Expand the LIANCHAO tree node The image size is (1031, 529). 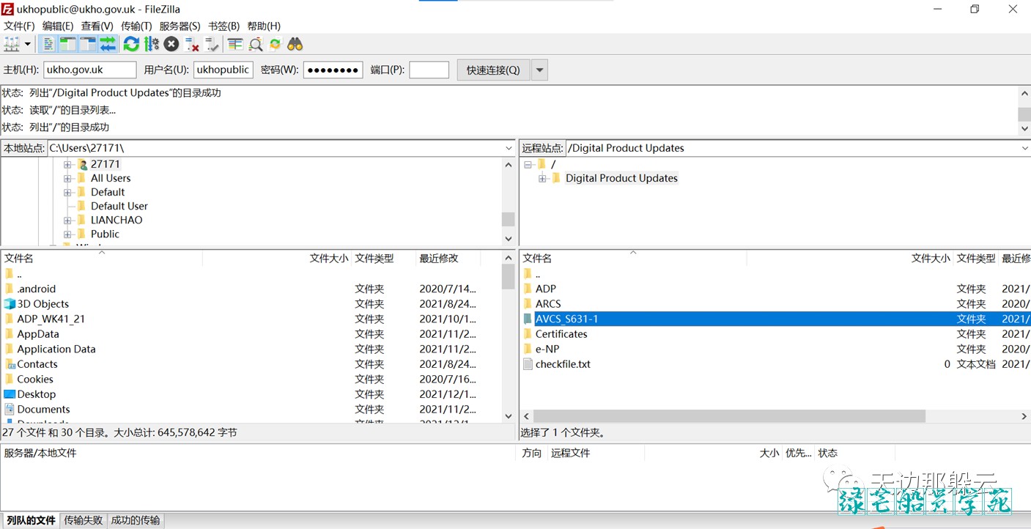(67, 220)
